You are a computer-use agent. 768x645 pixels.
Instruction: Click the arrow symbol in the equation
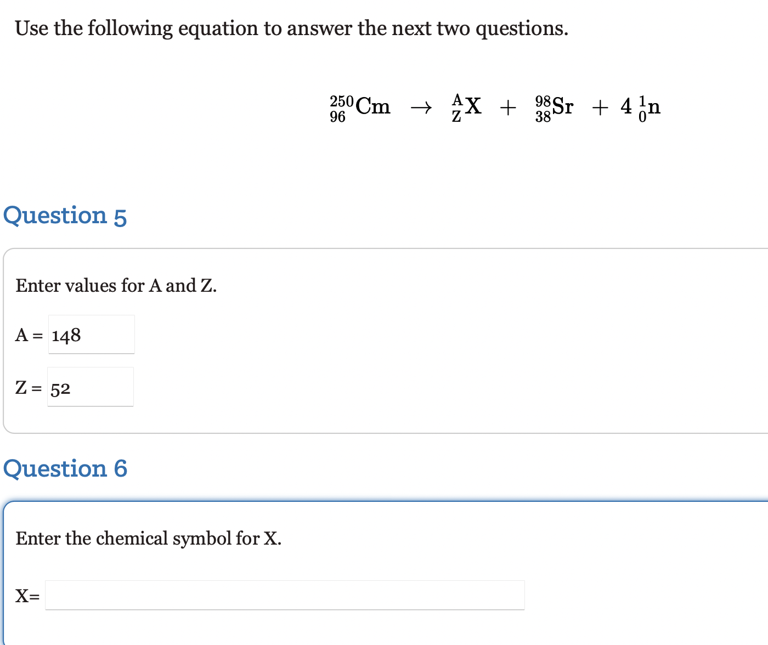[x=421, y=107]
